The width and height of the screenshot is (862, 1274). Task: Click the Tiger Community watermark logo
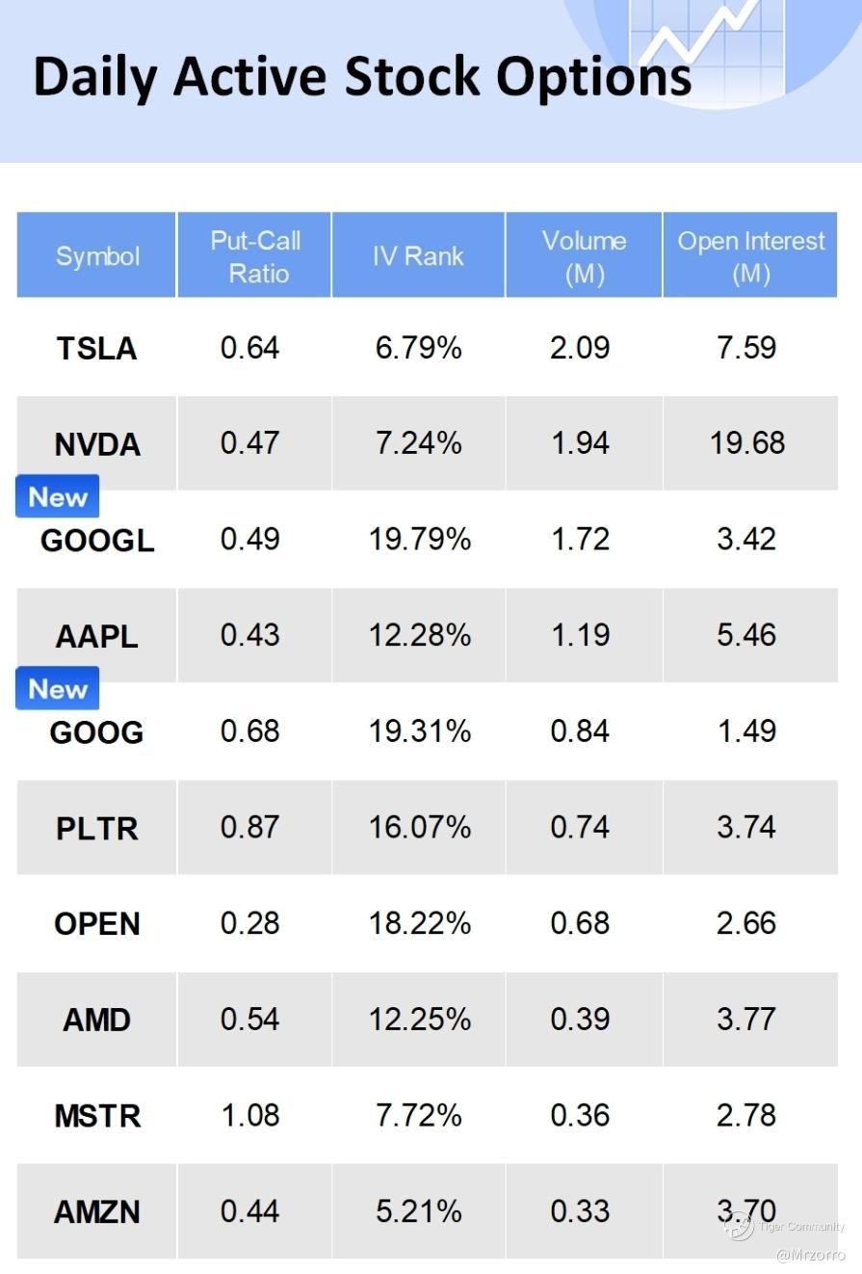click(x=740, y=1226)
